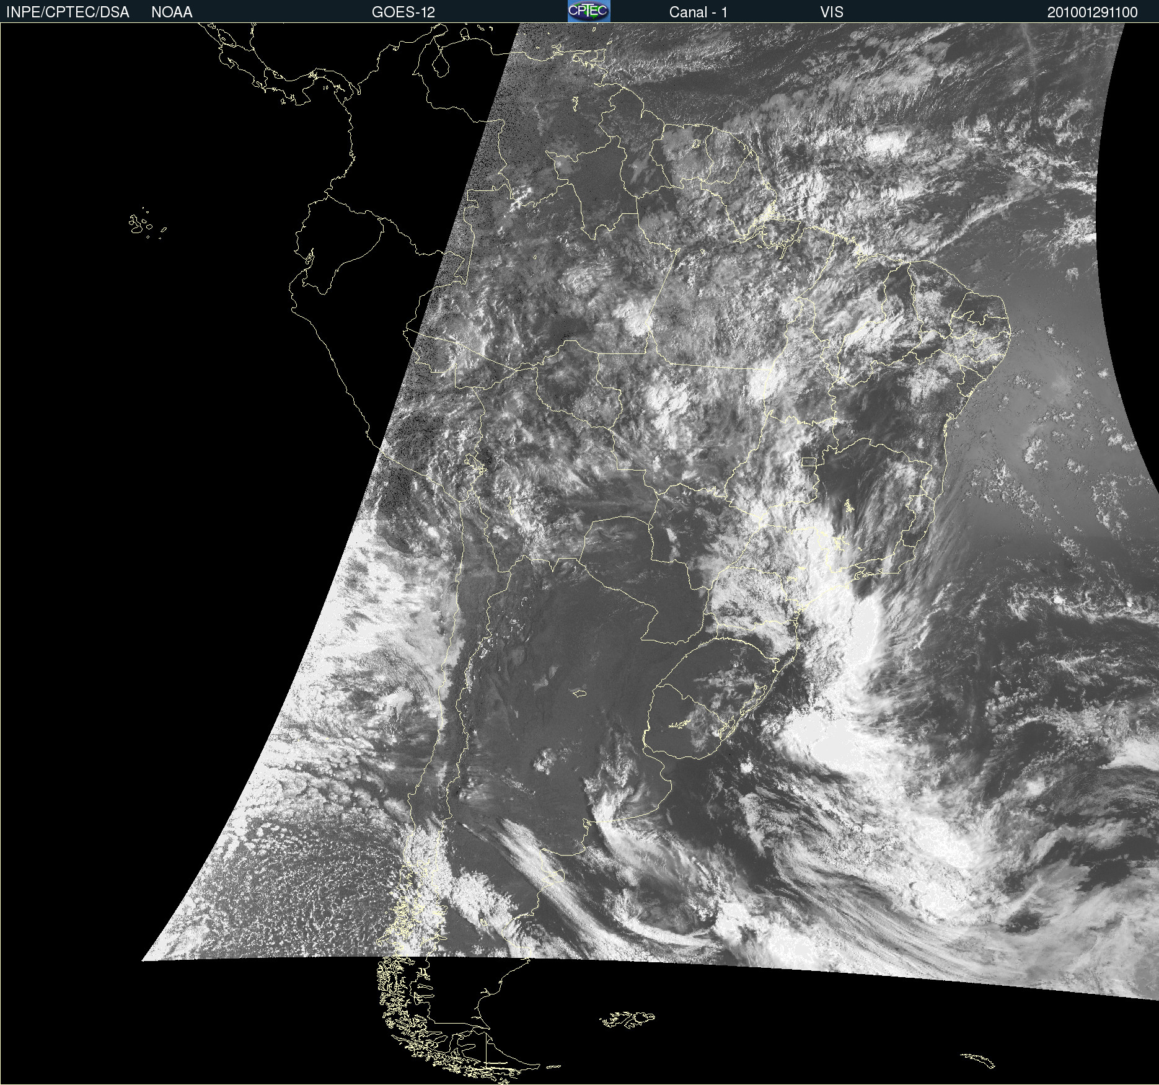Click the NOAA label in header
This screenshot has width=1159, height=1085.
coord(172,12)
